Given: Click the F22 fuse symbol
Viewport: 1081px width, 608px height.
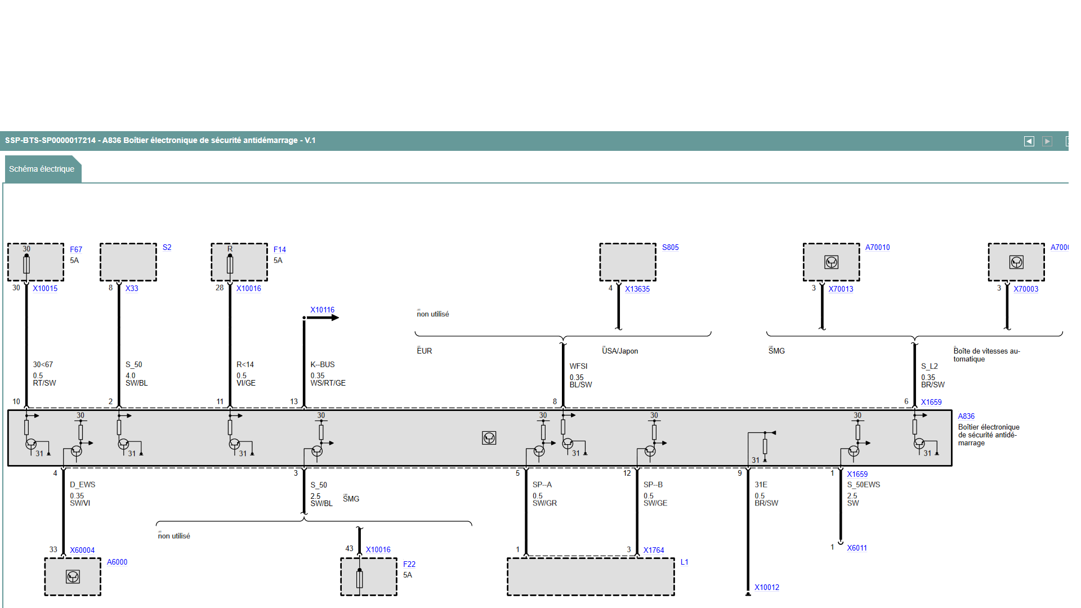Looking at the screenshot, I should (x=359, y=578).
